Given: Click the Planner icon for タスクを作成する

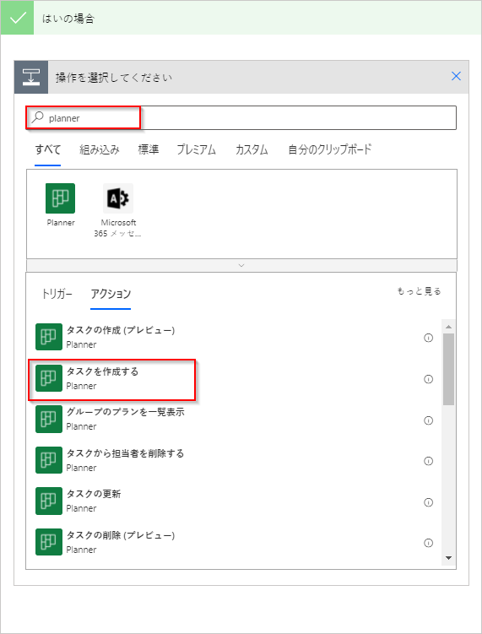Looking at the screenshot, I should [x=49, y=378].
